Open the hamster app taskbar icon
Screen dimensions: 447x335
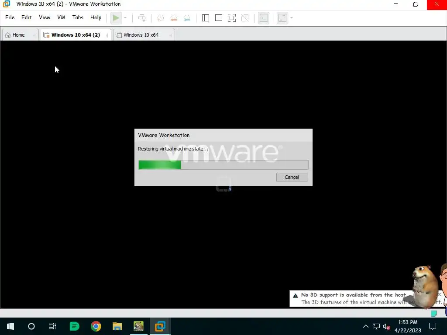tap(138, 326)
